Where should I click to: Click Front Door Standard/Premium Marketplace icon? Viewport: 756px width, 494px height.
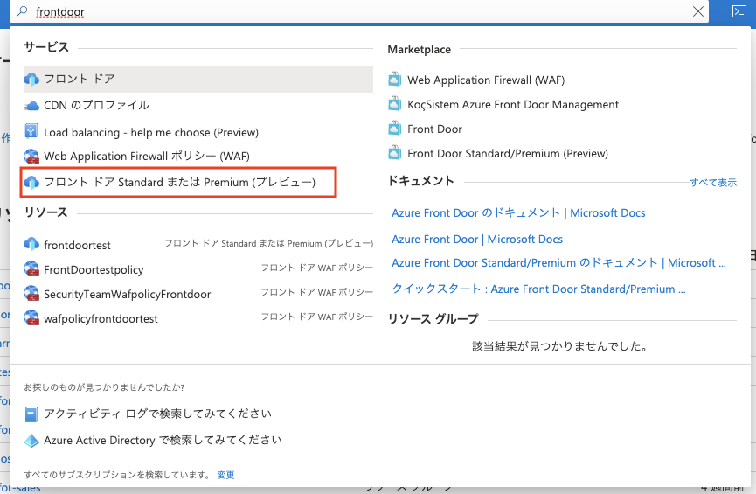tap(394, 152)
